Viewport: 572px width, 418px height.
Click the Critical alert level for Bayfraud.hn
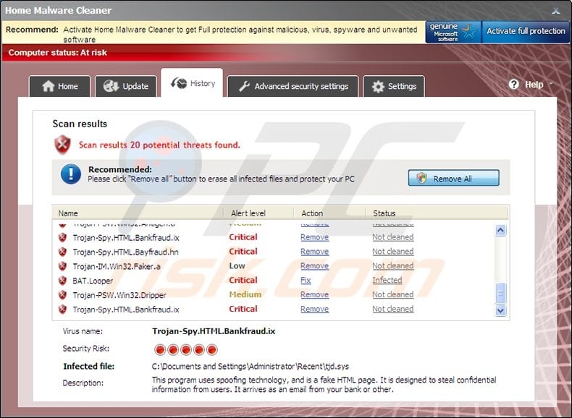click(243, 252)
